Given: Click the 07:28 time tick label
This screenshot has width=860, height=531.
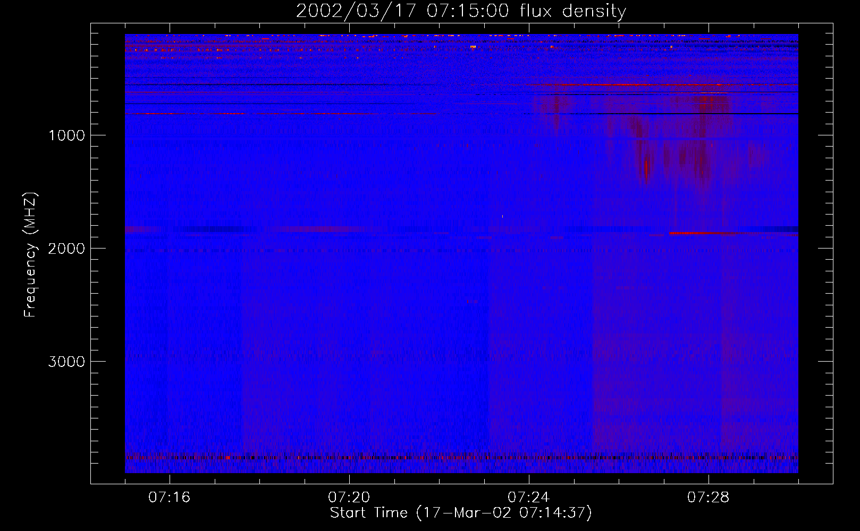Looking at the screenshot, I should click(708, 498).
